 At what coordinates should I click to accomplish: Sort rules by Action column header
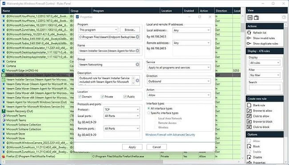tap(206, 11)
